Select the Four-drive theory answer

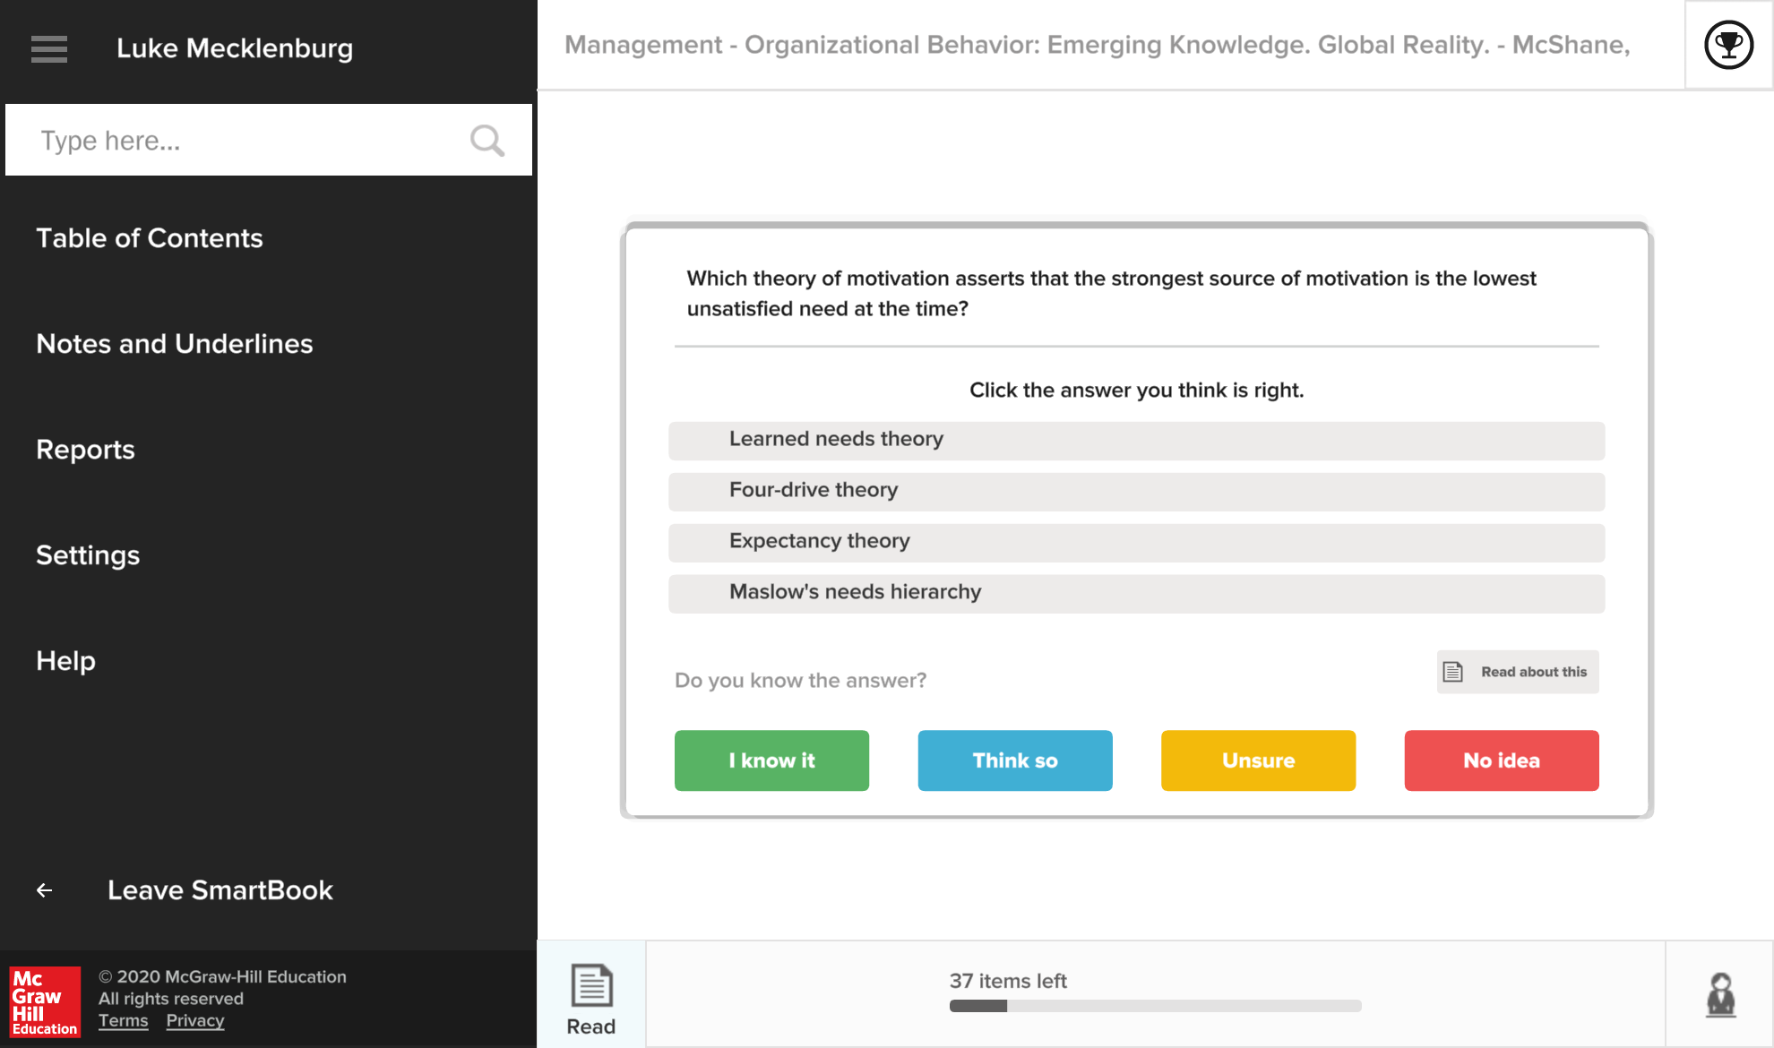coord(1136,492)
